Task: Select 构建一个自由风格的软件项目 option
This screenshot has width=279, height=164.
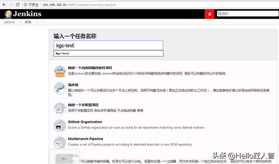Action: [90, 68]
